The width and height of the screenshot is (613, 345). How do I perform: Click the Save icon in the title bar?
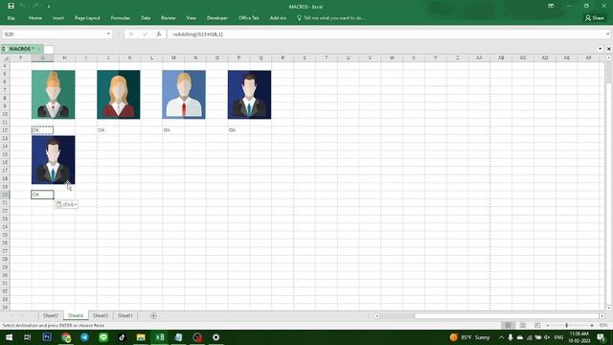(11, 6)
